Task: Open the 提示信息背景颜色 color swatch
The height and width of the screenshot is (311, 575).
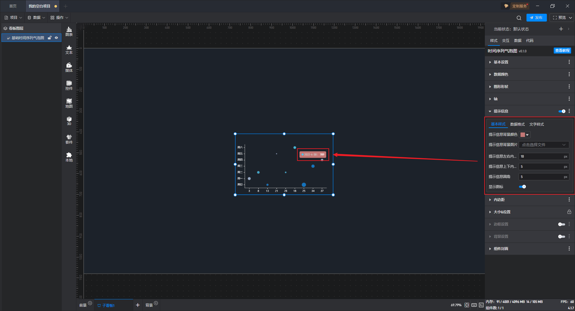Action: 525,135
